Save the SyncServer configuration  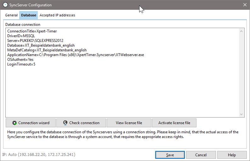[170, 155]
